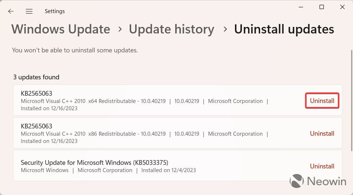Click the Uninstall updates page heading
Image resolution: width=353 pixels, height=195 pixels.
click(x=284, y=29)
